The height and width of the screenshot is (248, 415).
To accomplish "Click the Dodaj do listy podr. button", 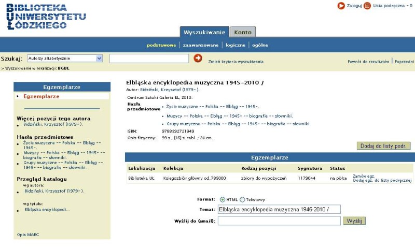I will coord(384,146).
